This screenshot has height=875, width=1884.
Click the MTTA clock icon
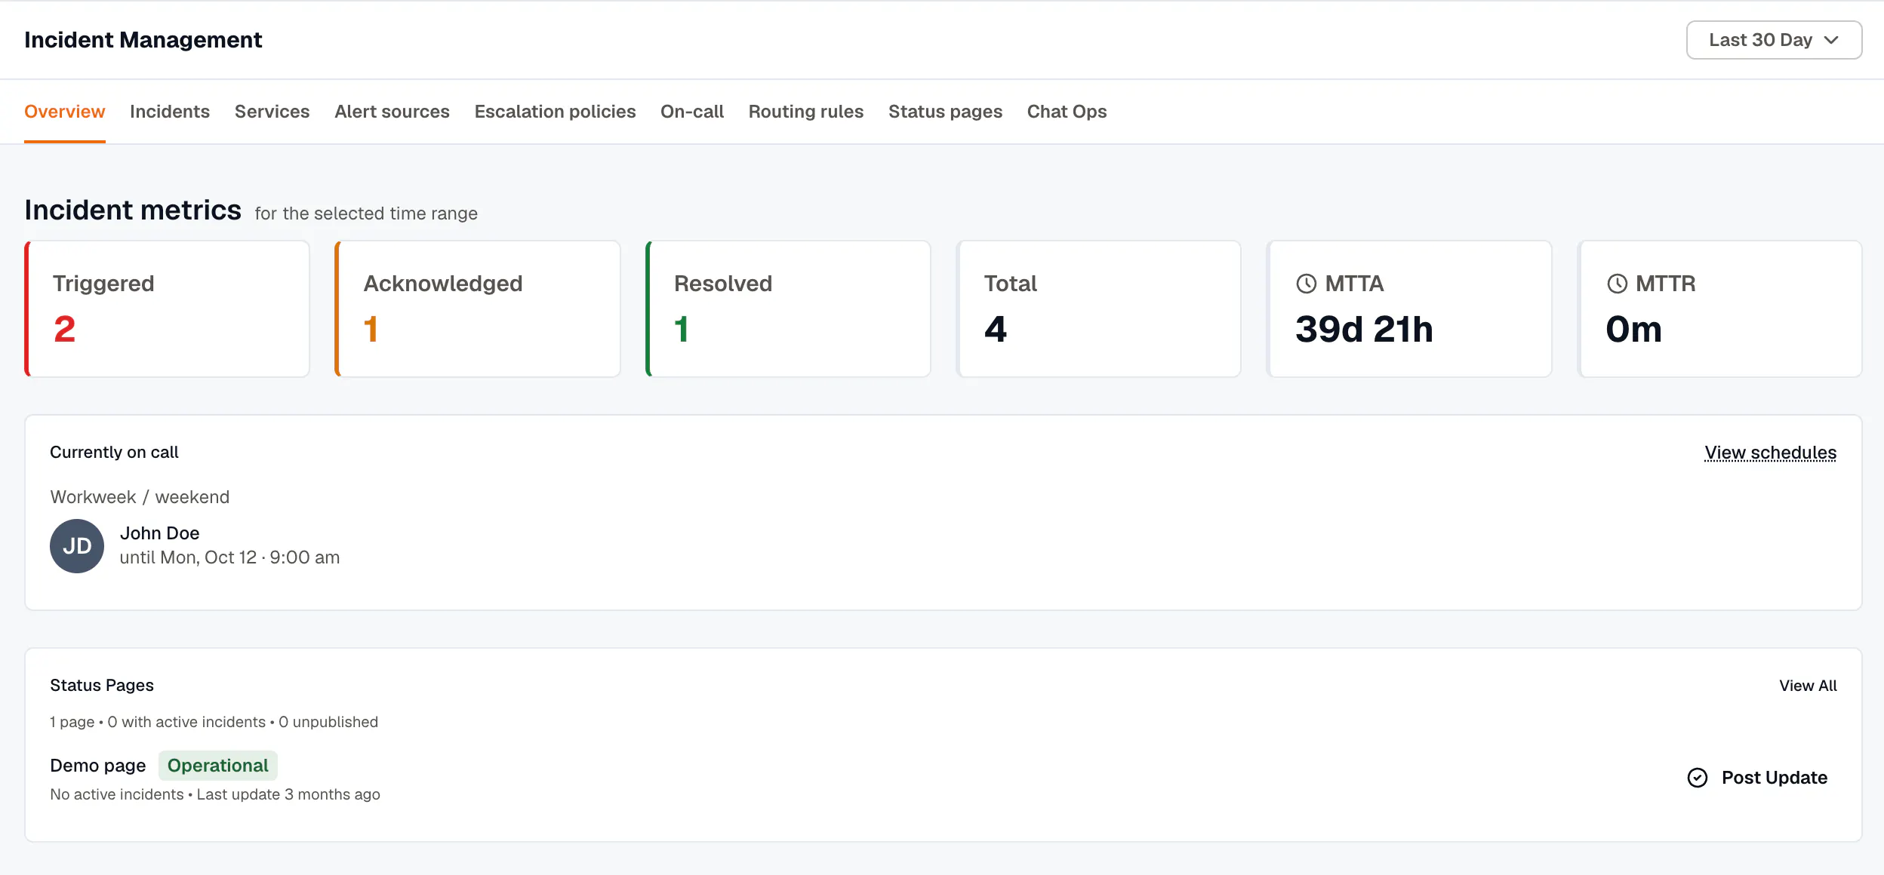click(1306, 284)
